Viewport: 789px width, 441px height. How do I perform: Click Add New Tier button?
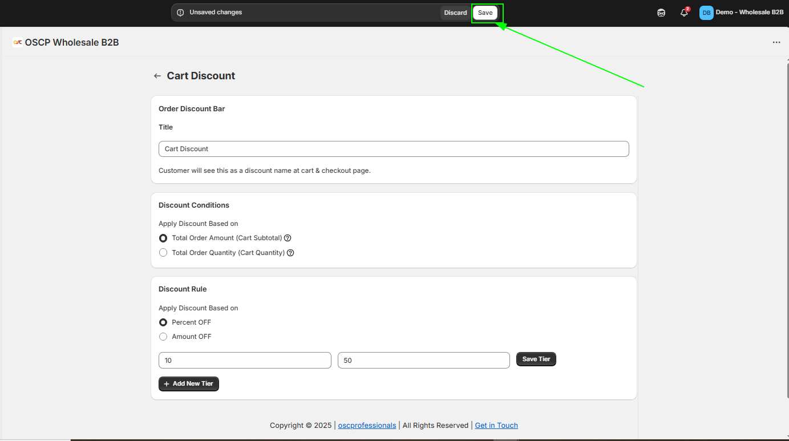(188, 384)
